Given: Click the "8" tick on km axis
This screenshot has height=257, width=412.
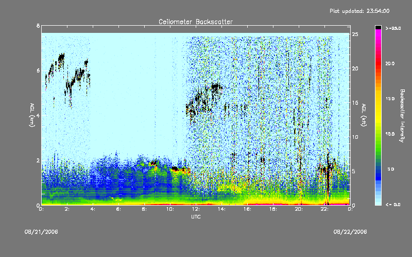Looking at the screenshot, I should [38, 26].
